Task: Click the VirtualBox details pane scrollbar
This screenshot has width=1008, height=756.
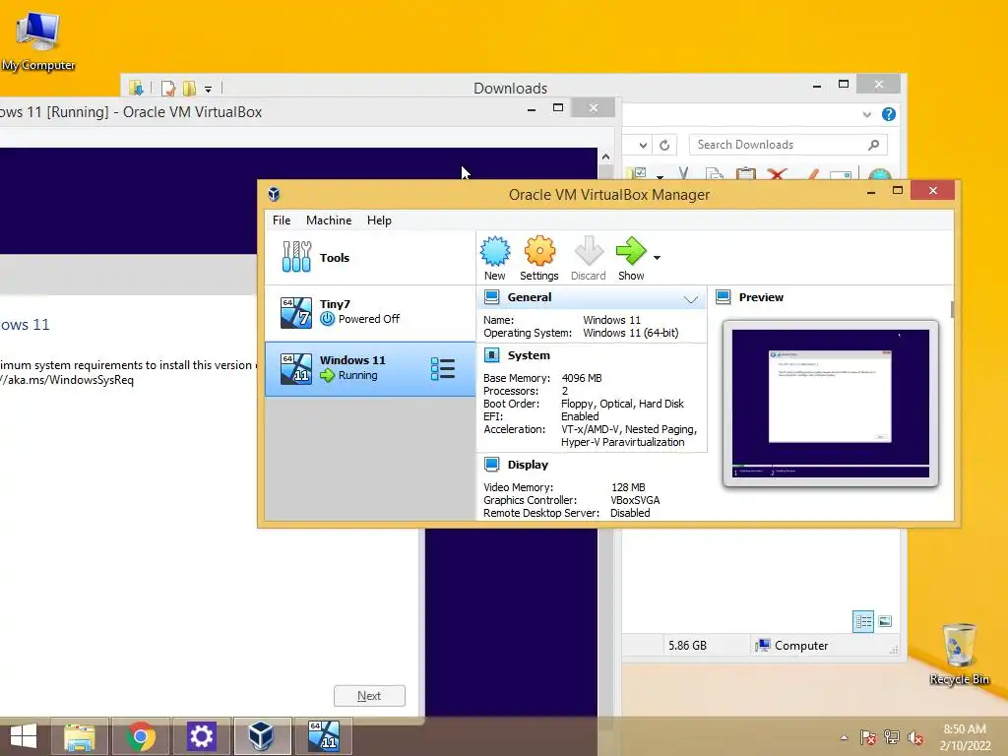Action: (952, 308)
